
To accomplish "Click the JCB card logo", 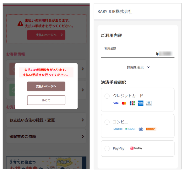I will pyautogui.click(x=132, y=103).
